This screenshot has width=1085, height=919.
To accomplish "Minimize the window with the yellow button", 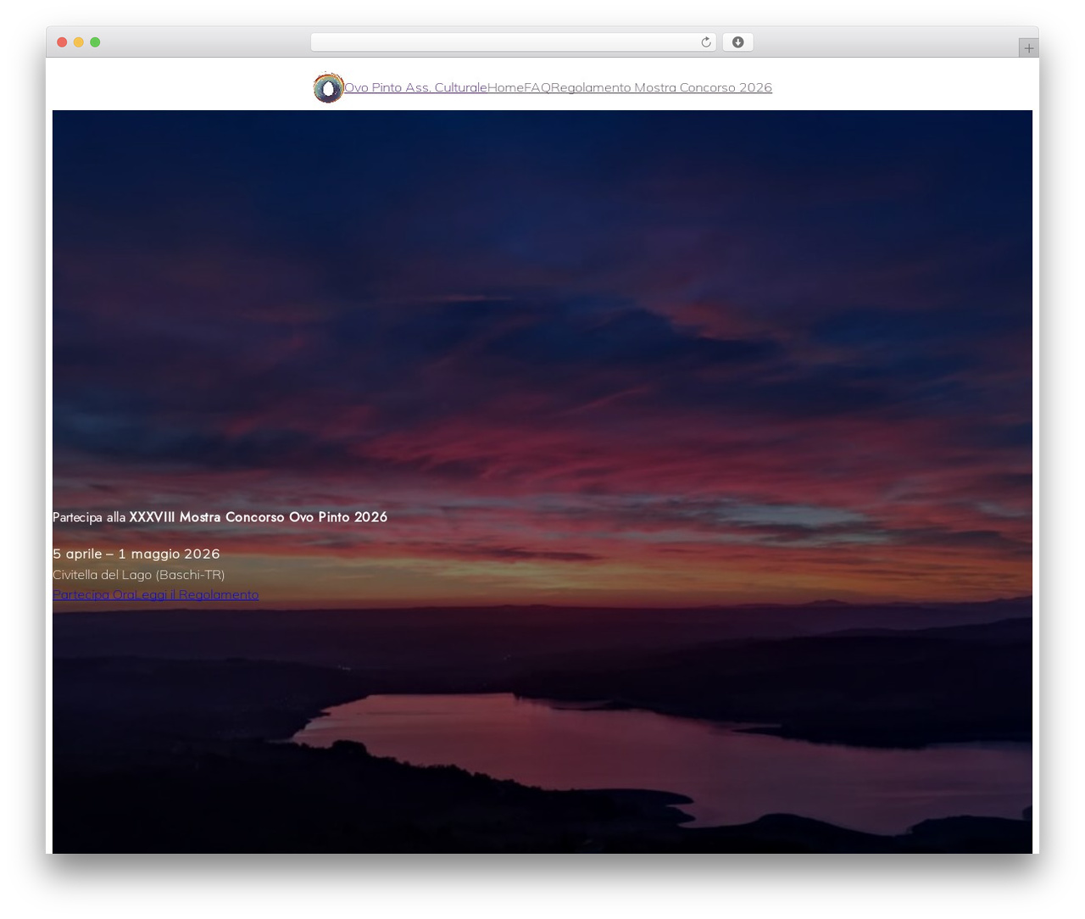I will pos(78,42).
